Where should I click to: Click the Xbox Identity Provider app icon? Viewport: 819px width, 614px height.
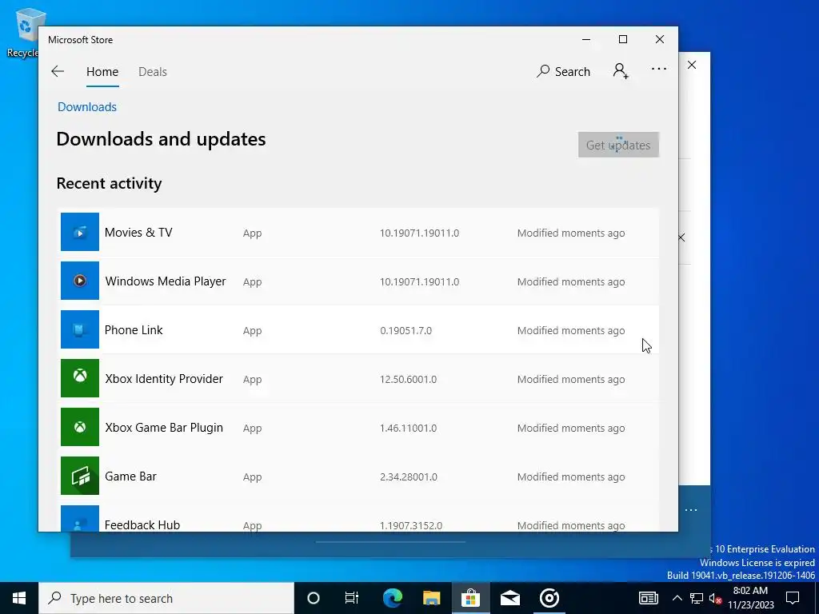79,378
